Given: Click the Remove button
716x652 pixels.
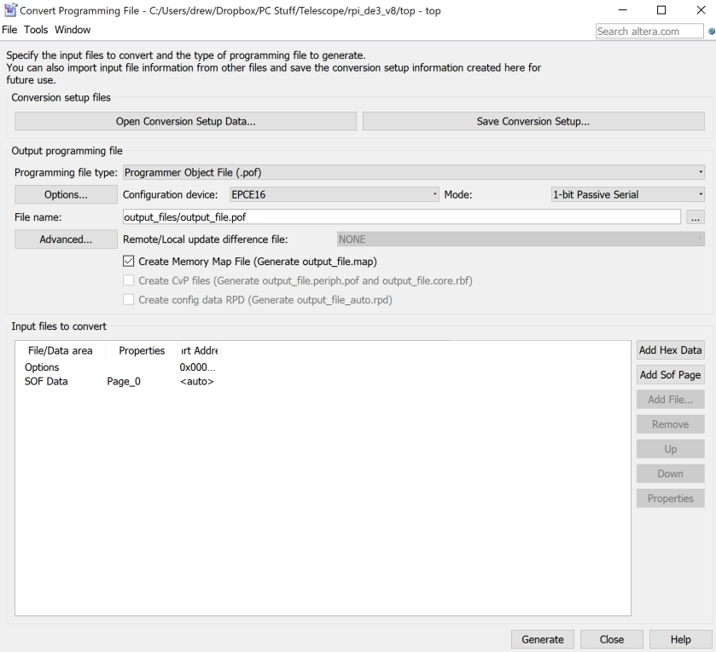Looking at the screenshot, I should pyautogui.click(x=670, y=424).
